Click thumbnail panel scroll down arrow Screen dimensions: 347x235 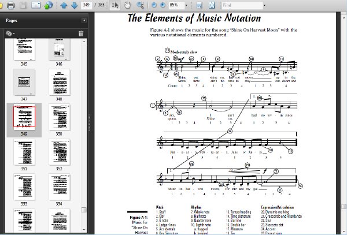[84, 230]
